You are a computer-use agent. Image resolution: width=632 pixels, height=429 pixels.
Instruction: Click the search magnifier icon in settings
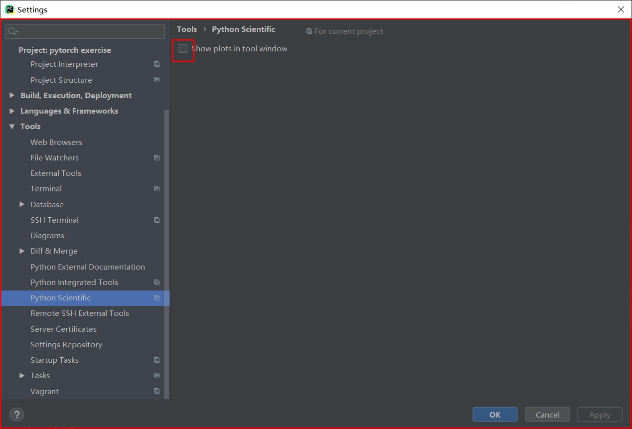[x=13, y=31]
